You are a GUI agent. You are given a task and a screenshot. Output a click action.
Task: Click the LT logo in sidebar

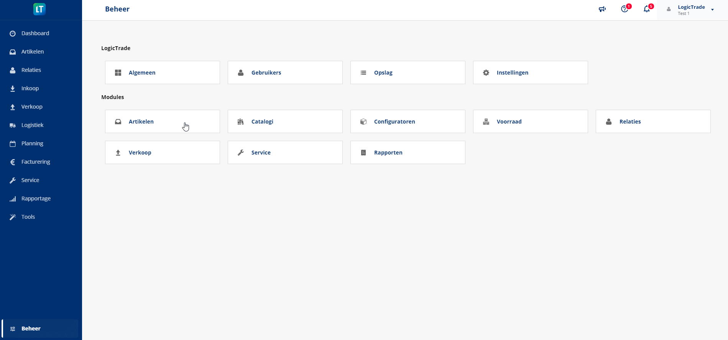click(39, 9)
